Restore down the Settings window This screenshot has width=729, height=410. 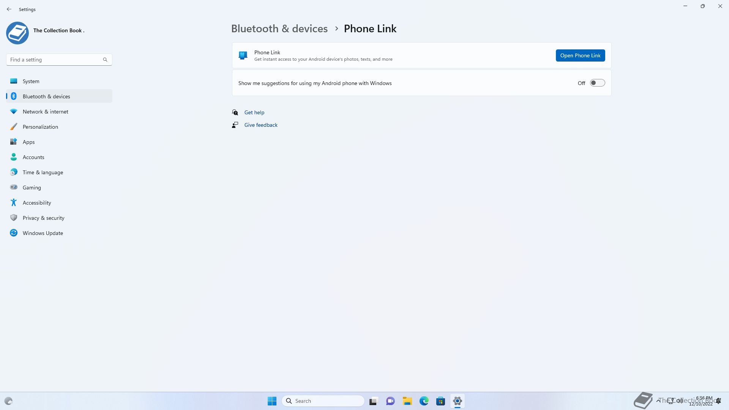703,6
